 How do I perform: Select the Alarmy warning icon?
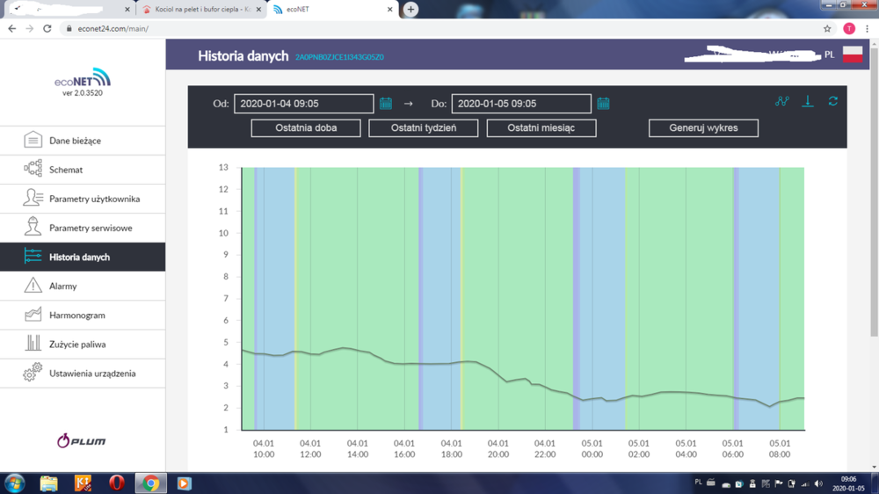(33, 286)
